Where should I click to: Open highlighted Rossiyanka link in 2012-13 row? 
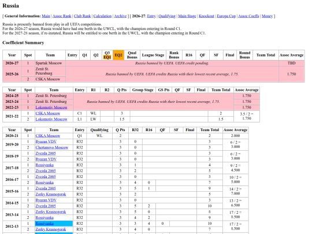coord(44,224)
